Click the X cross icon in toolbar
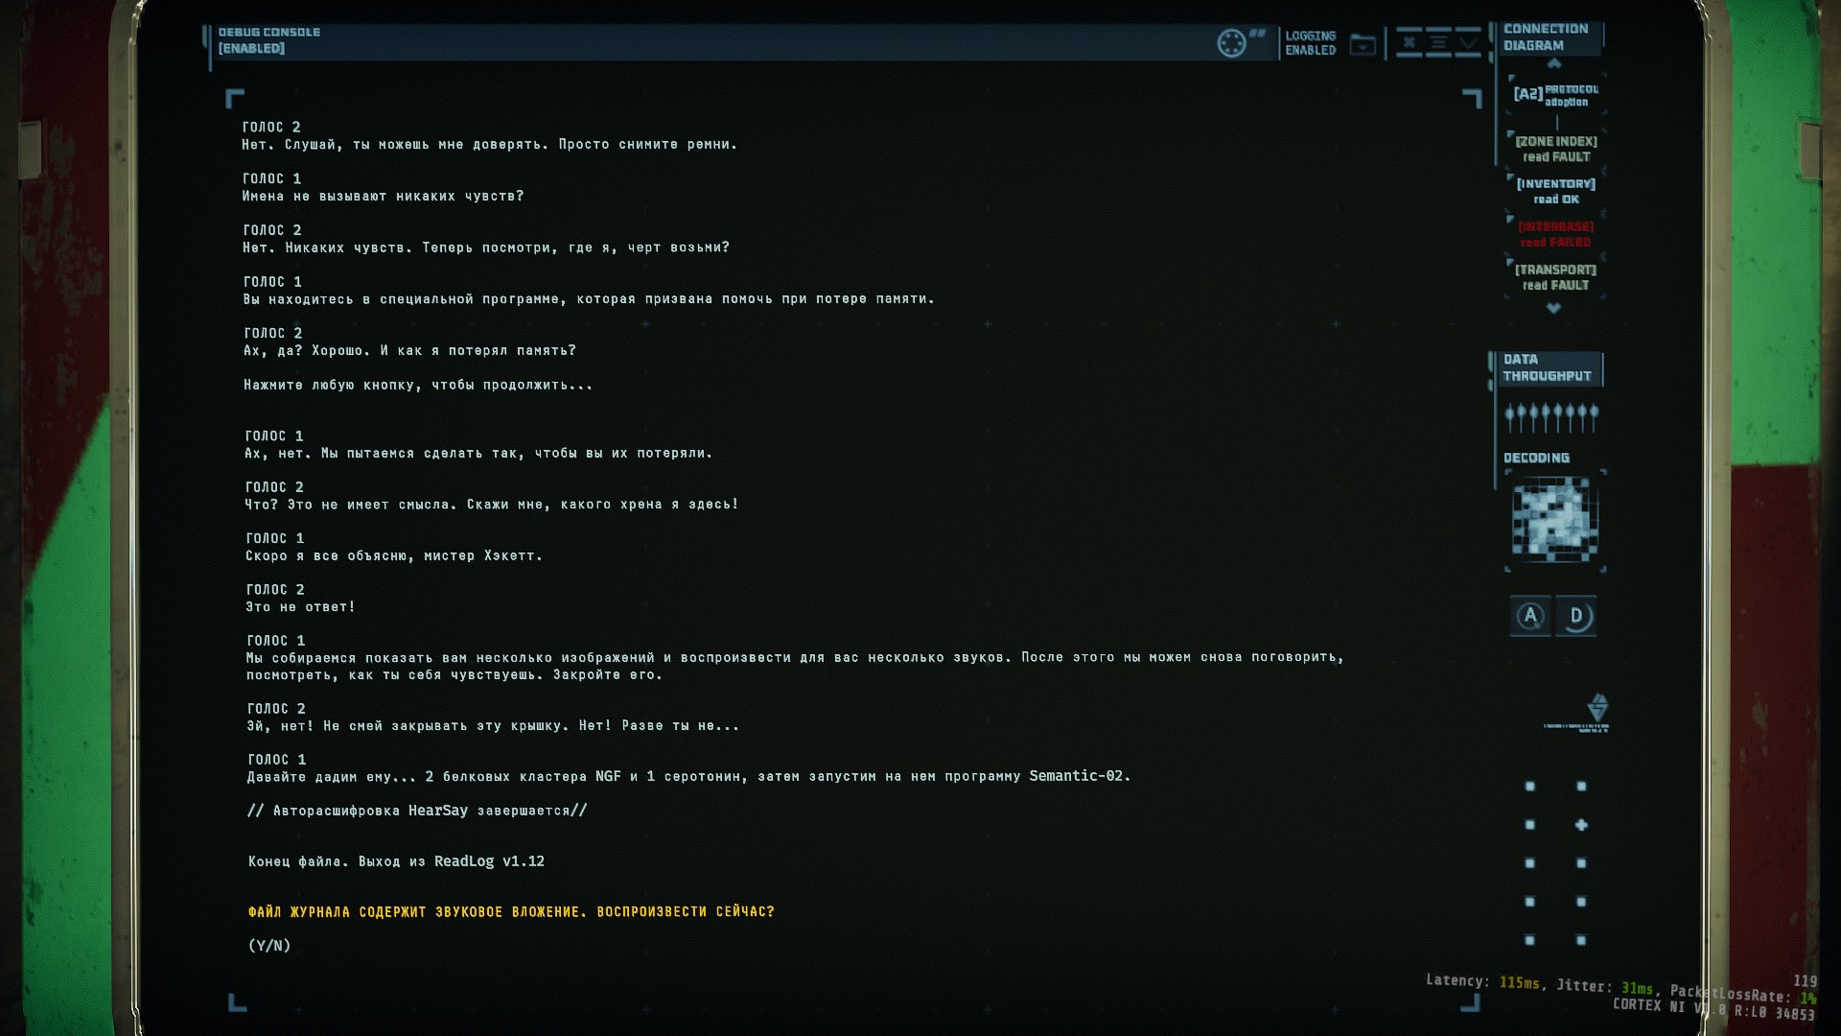This screenshot has height=1036, width=1841. coord(1409,42)
